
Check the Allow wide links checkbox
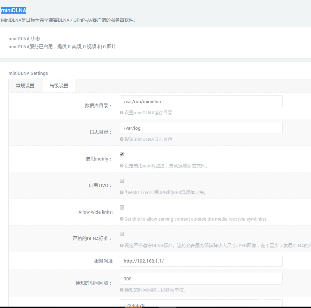coord(122,207)
